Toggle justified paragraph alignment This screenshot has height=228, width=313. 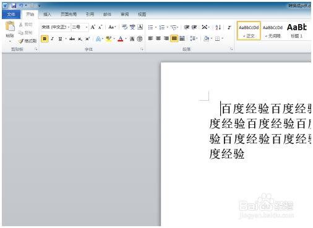(x=174, y=38)
